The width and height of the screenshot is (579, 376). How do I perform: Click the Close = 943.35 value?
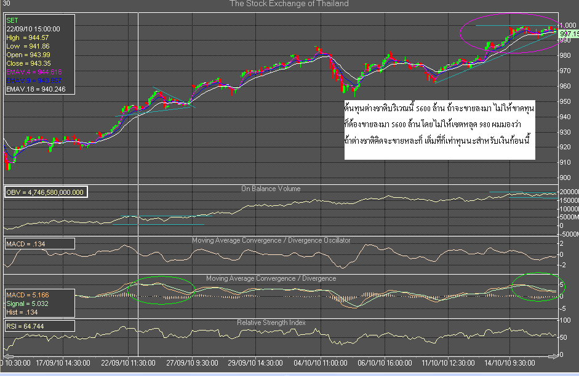pos(28,63)
